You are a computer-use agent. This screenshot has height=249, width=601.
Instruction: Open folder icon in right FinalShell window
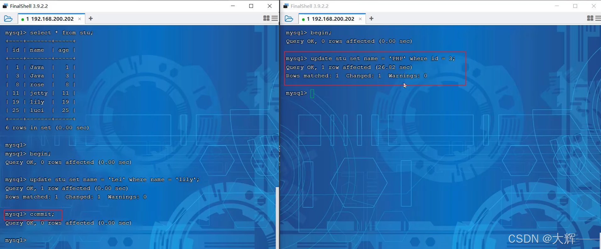[289, 19]
